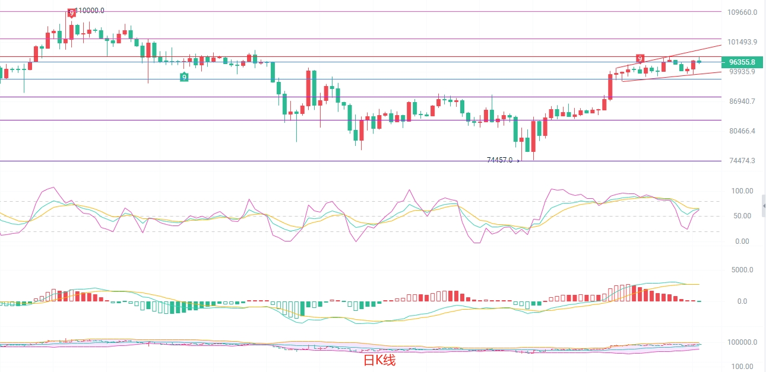Click the 93935.9 price axis label

click(x=742, y=72)
